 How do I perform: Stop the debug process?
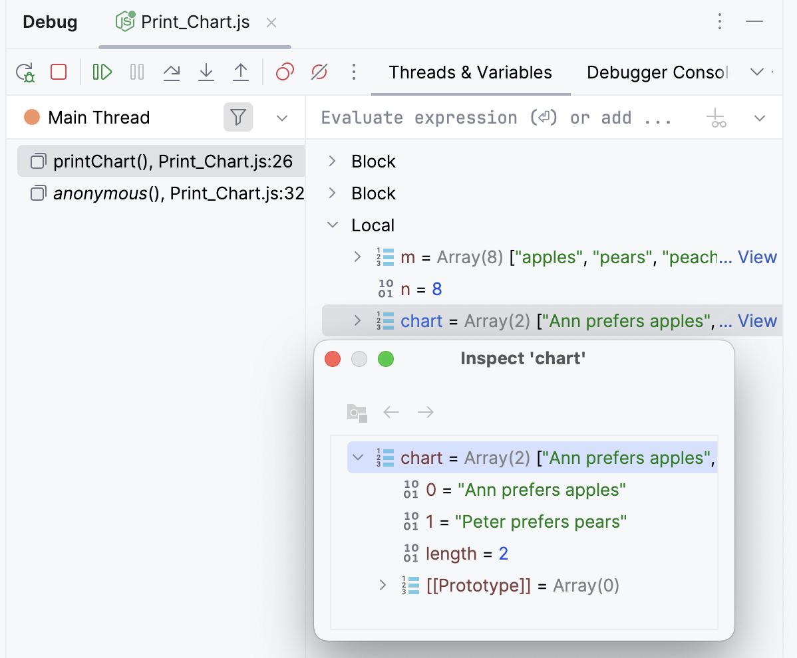tap(59, 72)
